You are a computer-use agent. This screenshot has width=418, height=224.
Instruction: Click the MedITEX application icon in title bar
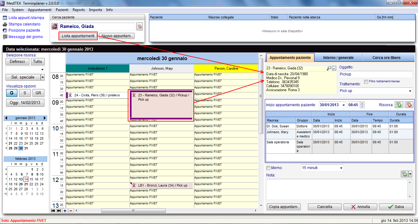tap(3, 3)
